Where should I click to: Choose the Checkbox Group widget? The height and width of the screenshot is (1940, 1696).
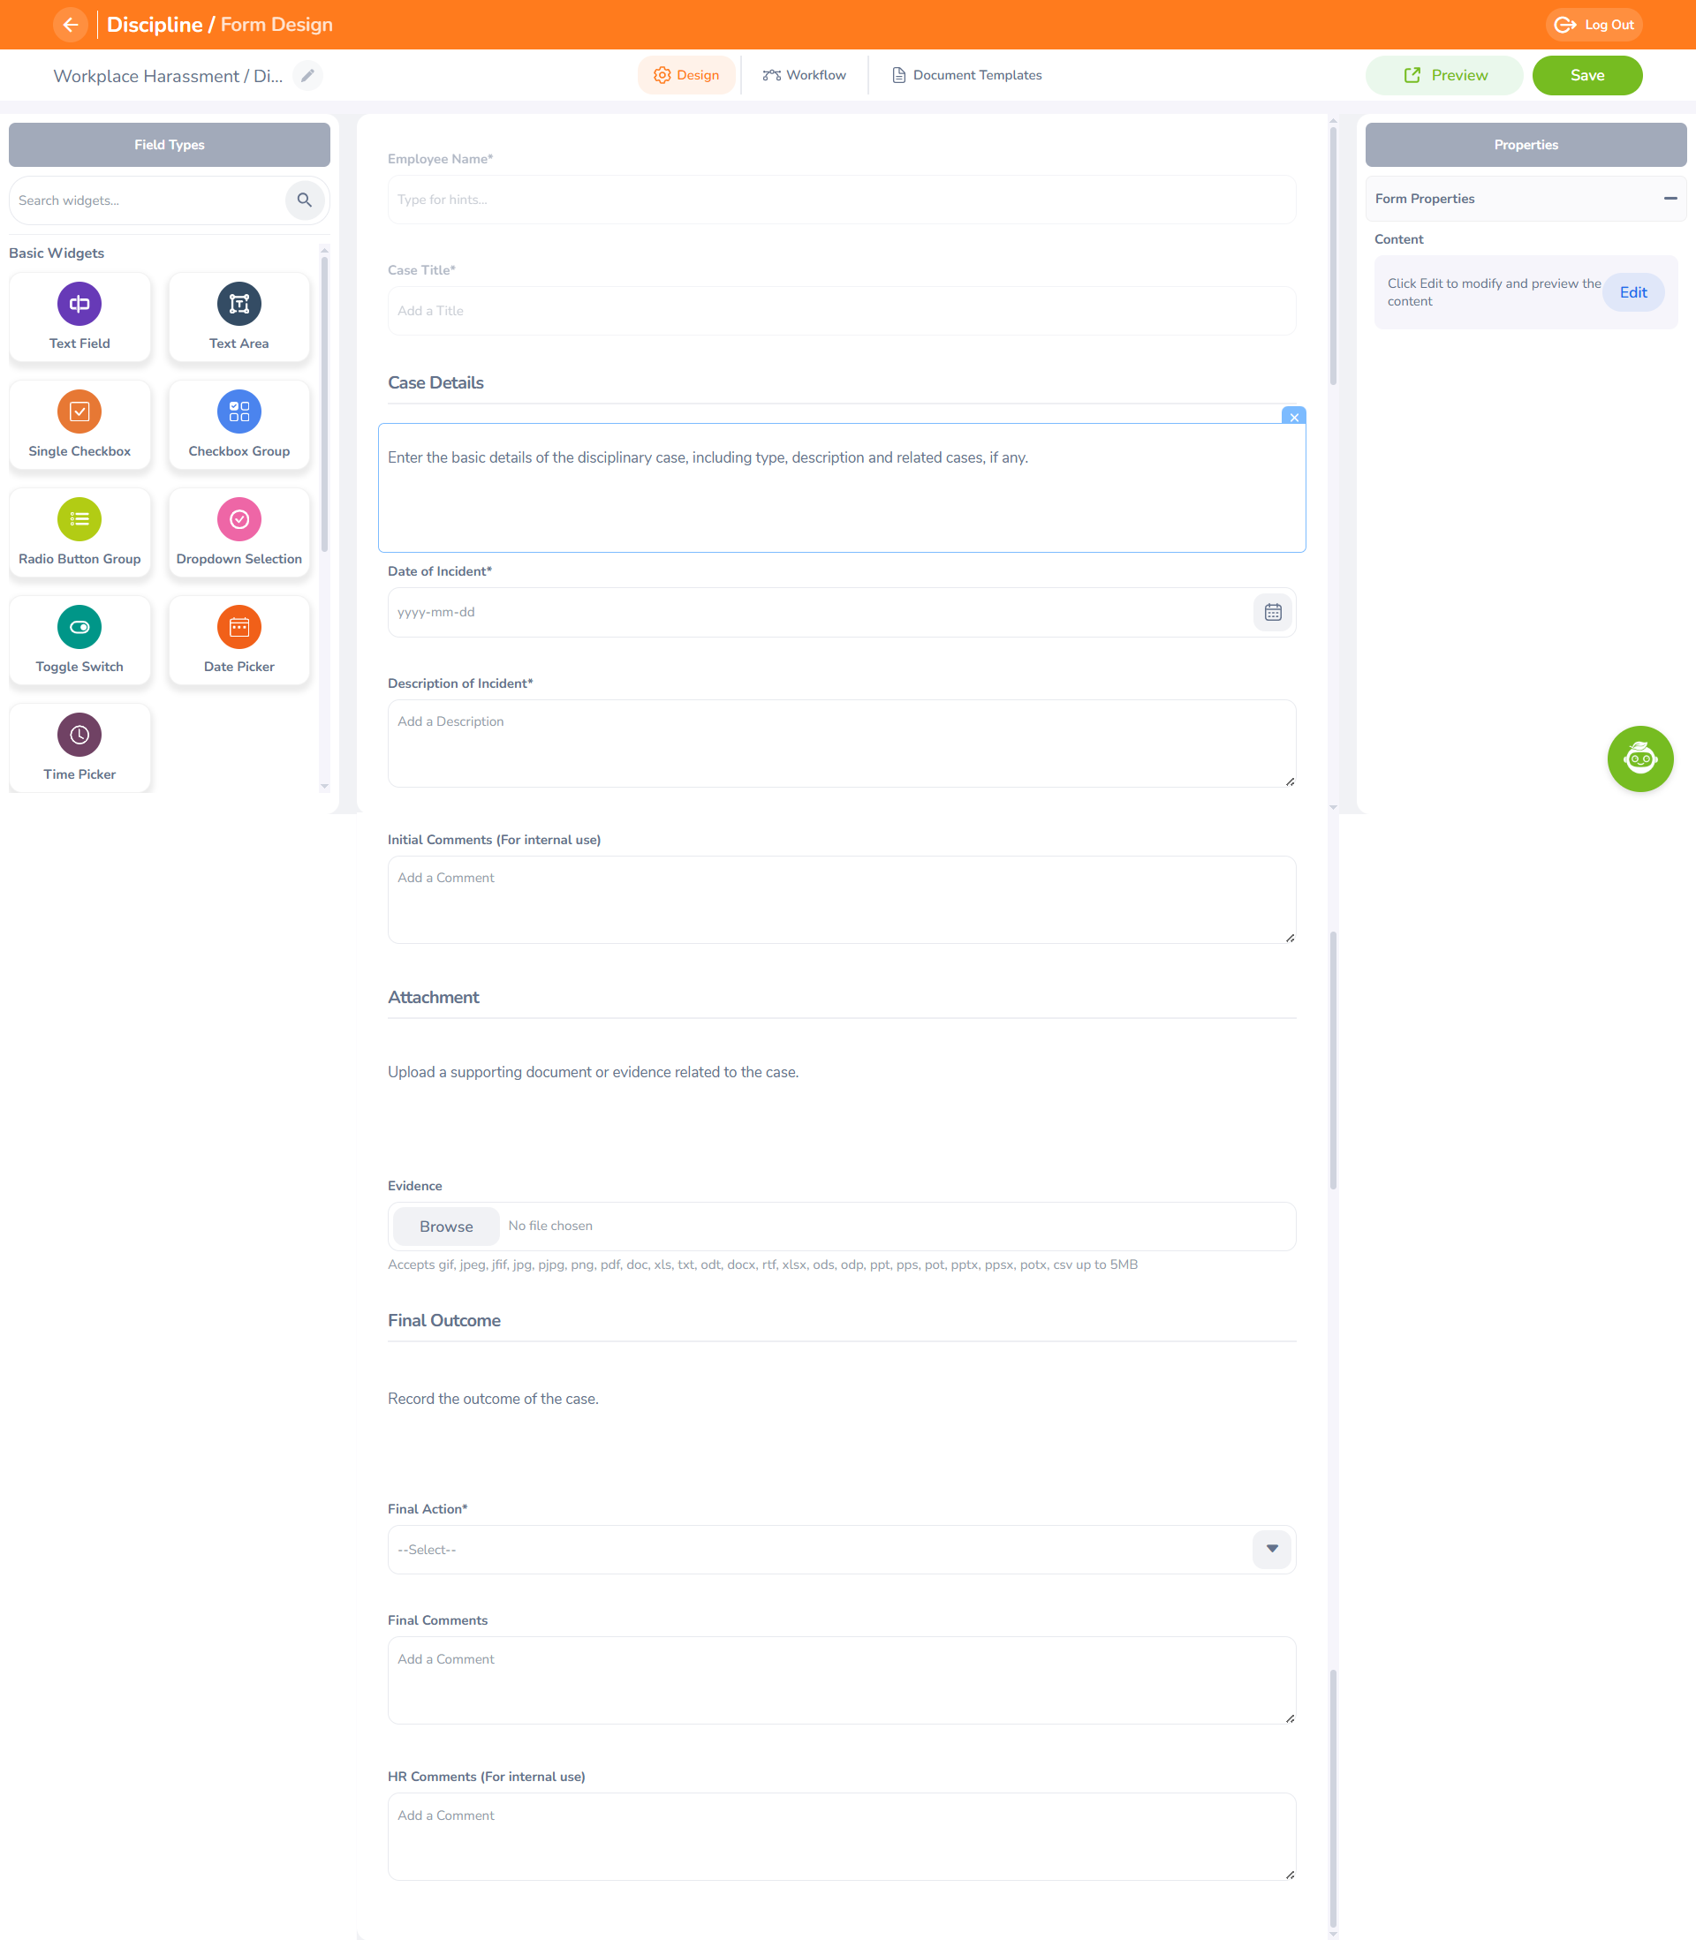(238, 425)
